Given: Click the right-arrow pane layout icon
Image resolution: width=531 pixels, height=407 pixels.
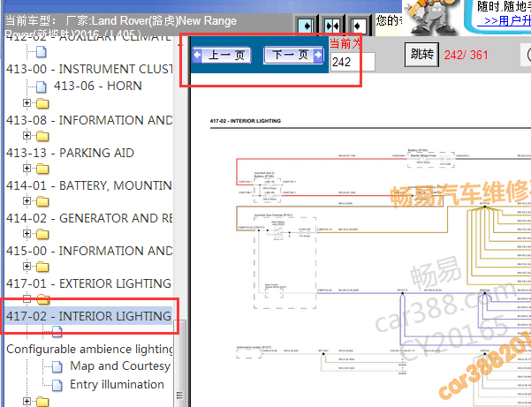Looking at the screenshot, I should pyautogui.click(x=306, y=26).
